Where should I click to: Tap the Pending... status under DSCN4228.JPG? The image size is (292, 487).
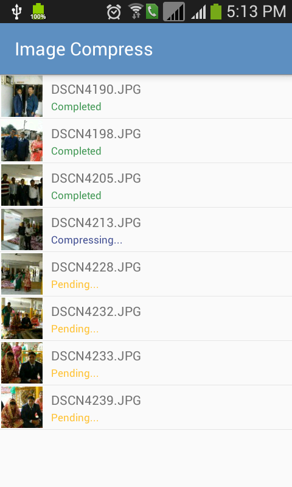click(x=75, y=284)
